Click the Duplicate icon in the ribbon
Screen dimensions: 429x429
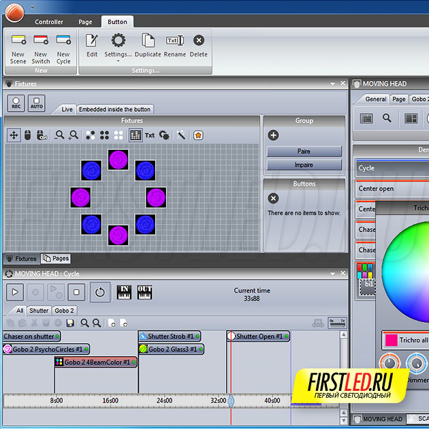pos(148,41)
